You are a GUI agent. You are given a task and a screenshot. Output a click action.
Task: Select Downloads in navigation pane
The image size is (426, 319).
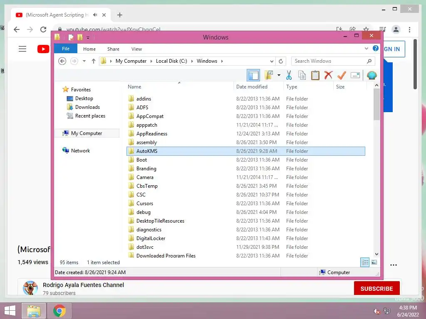coord(87,107)
